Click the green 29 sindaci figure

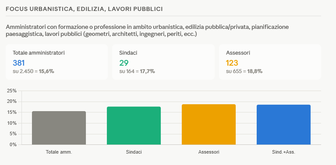[x=124, y=63]
